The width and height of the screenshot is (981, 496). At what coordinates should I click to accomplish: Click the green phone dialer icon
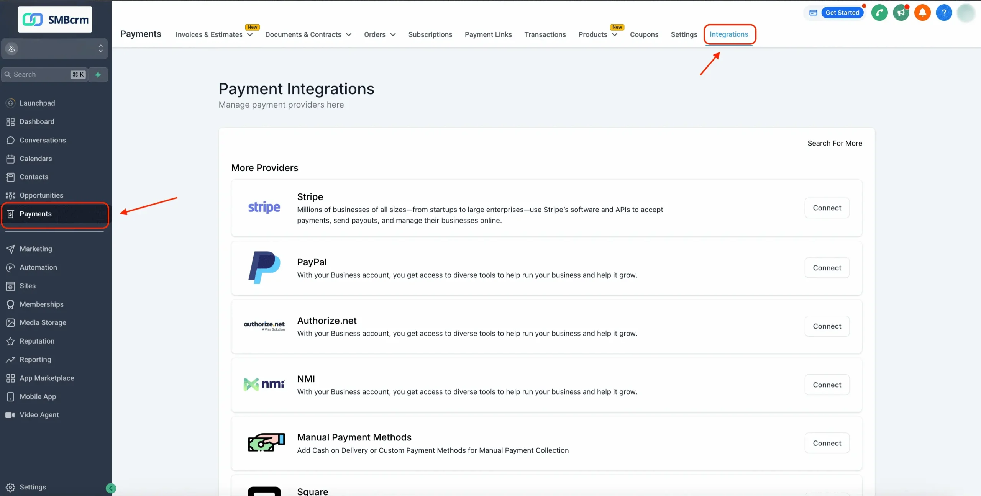click(879, 13)
